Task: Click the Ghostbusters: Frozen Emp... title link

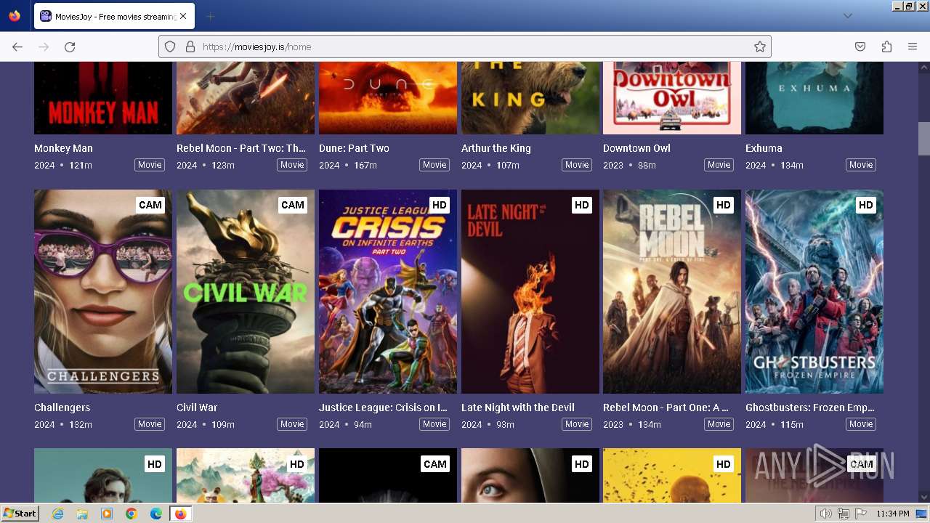Action: click(810, 408)
